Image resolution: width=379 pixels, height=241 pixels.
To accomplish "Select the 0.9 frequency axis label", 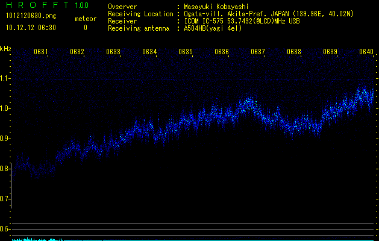I will (5, 139).
